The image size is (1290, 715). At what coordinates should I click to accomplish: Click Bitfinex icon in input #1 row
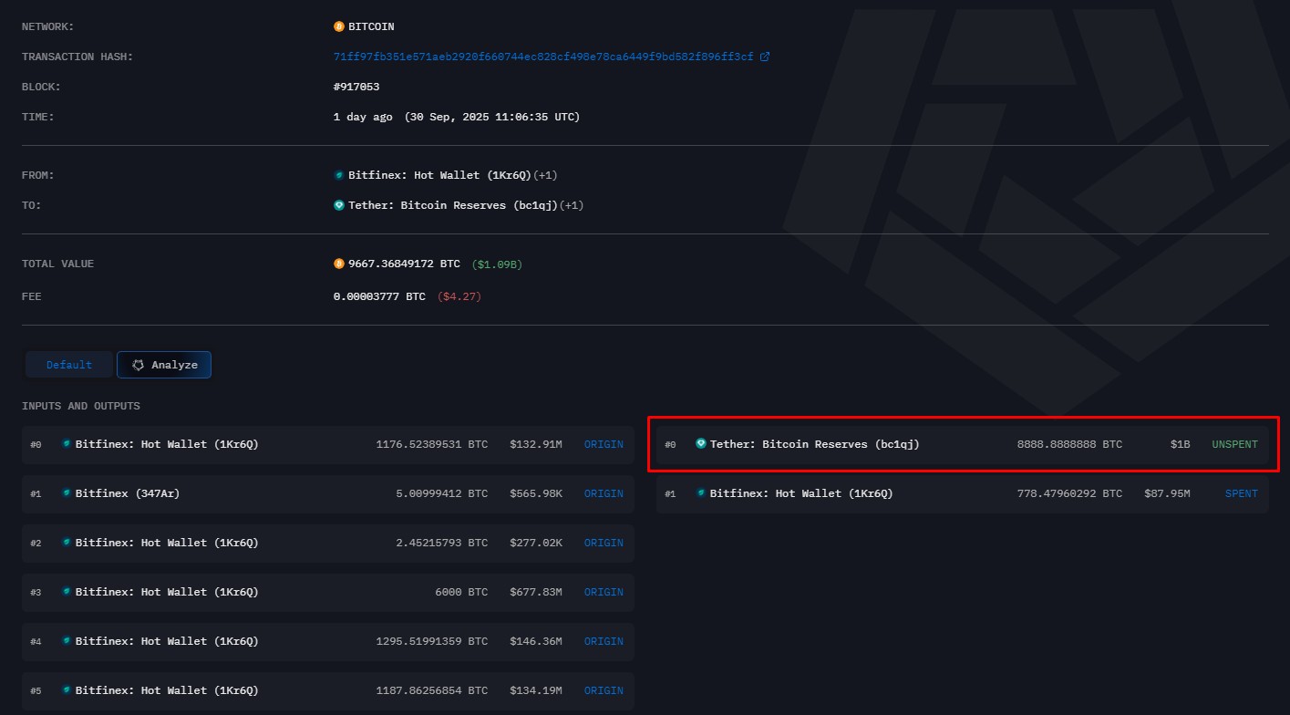click(66, 493)
